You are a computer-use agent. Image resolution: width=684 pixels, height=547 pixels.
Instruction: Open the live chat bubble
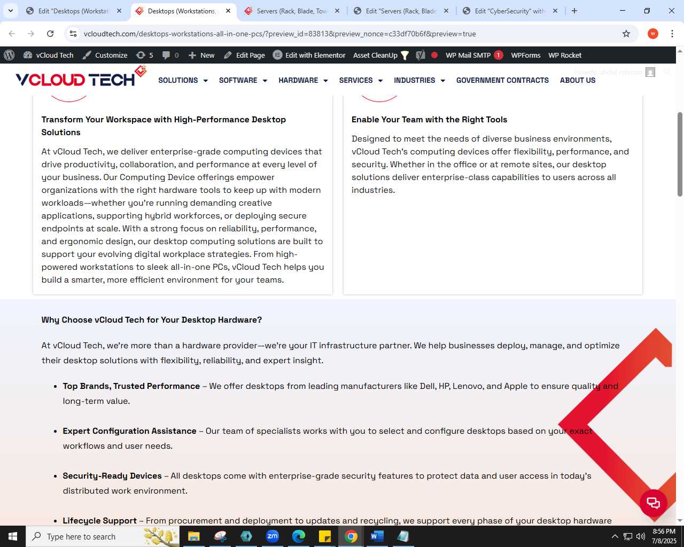(654, 503)
